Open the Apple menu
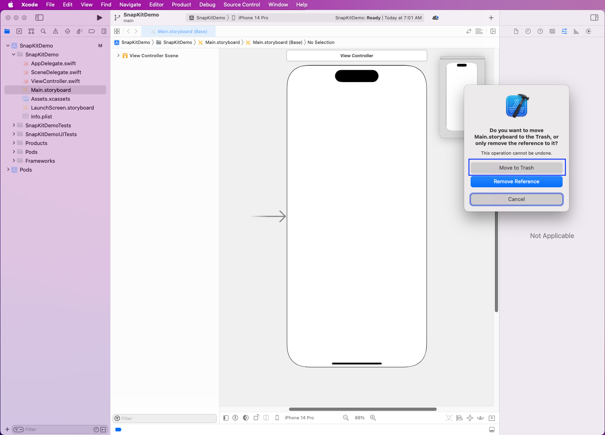Screen dimensions: 605x435 pyautogui.click(x=10, y=4)
